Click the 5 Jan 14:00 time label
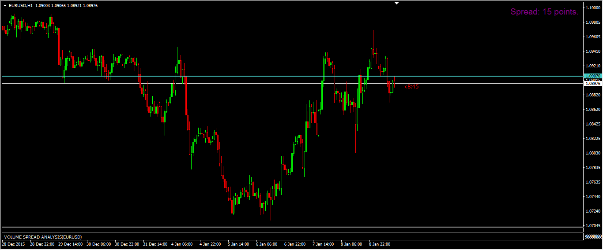 click(238, 244)
